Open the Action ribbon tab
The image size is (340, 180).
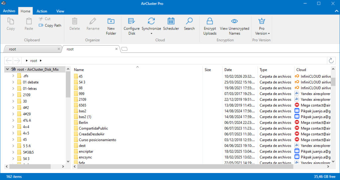point(42,11)
